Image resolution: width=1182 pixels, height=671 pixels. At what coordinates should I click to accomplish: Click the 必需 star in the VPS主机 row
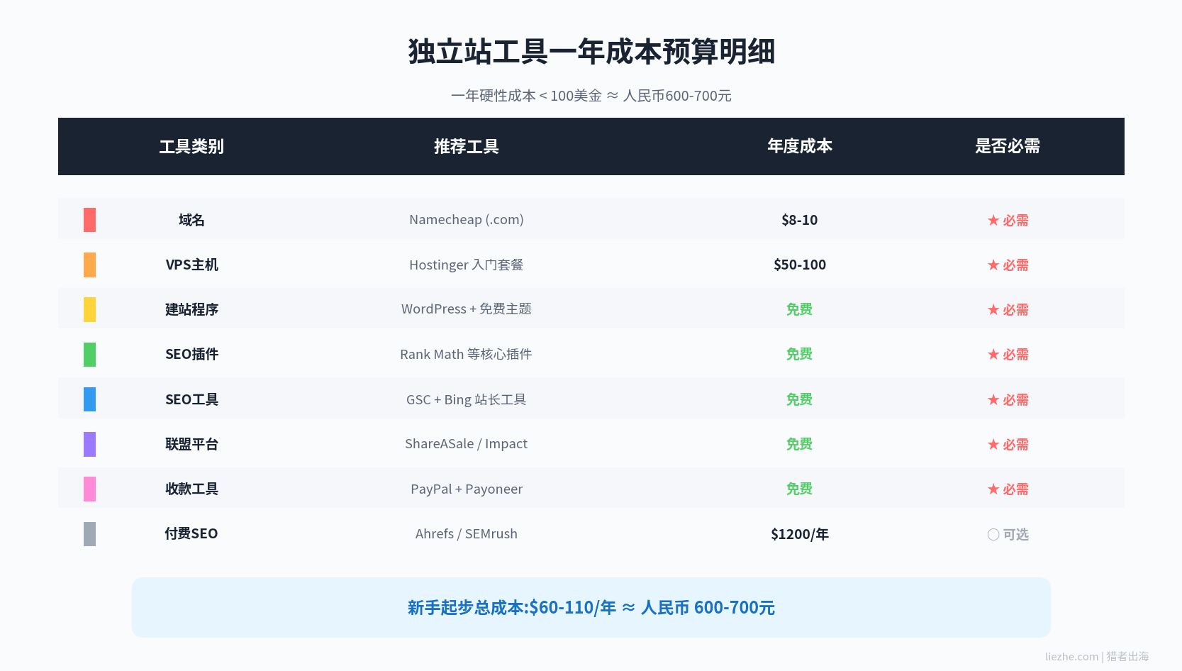pyautogui.click(x=993, y=265)
